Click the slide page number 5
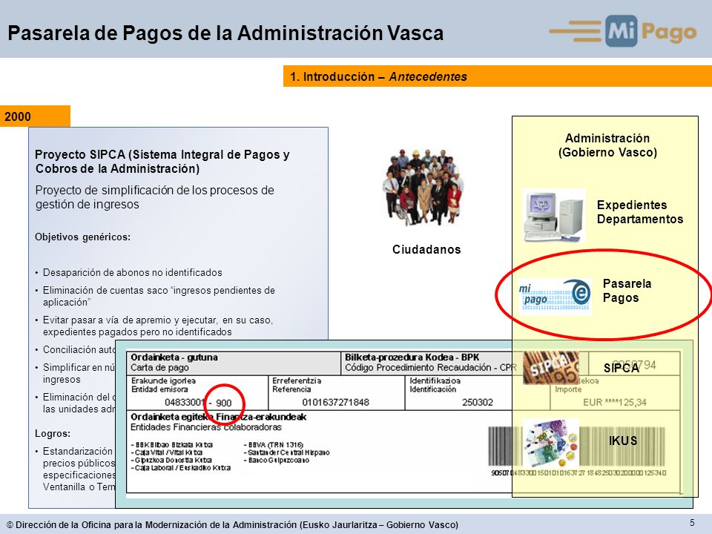712x534 pixels. tap(693, 522)
